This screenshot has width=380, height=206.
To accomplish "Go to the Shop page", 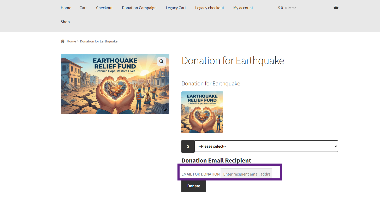I will [65, 22].
